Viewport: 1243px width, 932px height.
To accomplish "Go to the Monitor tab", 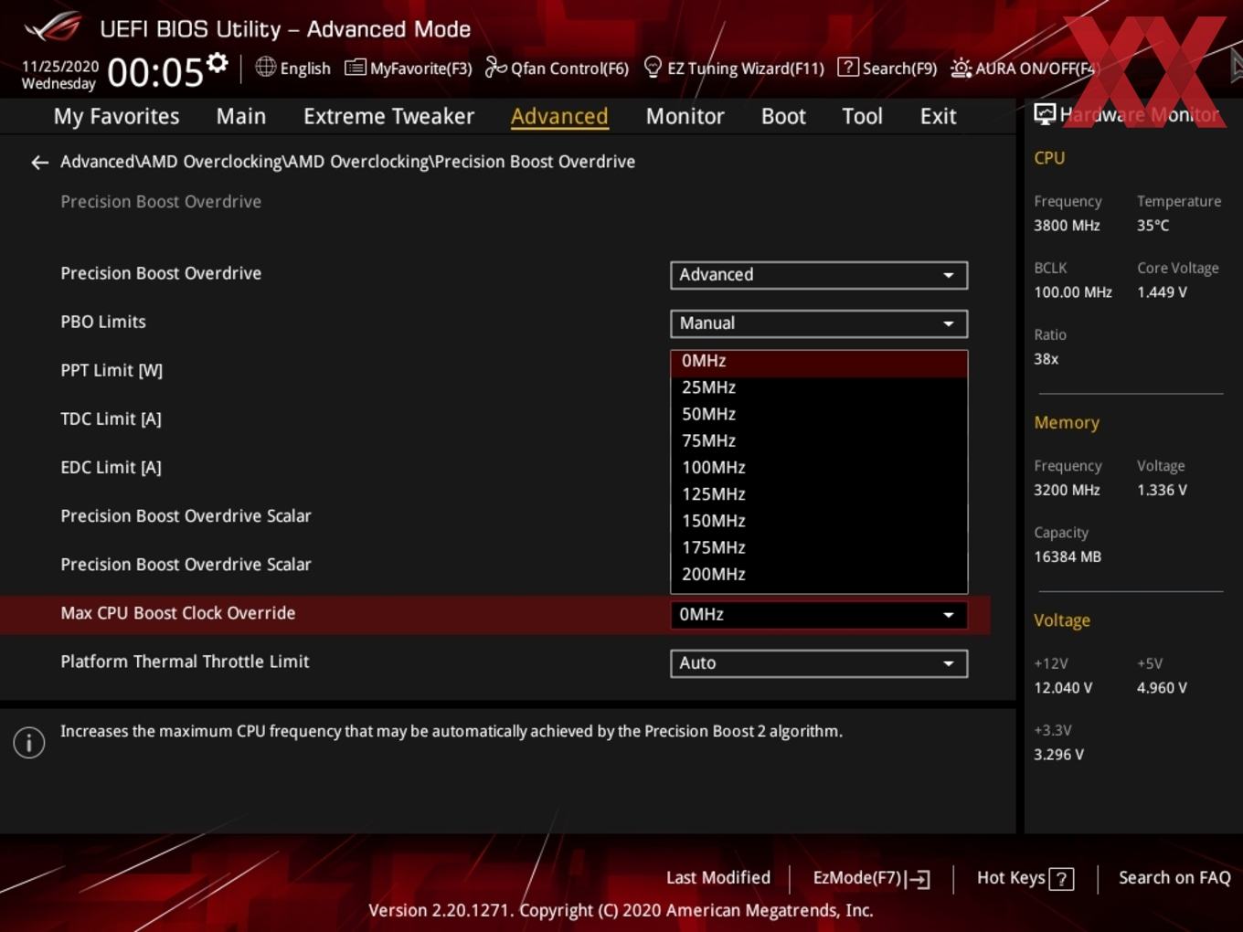I will pyautogui.click(x=685, y=116).
